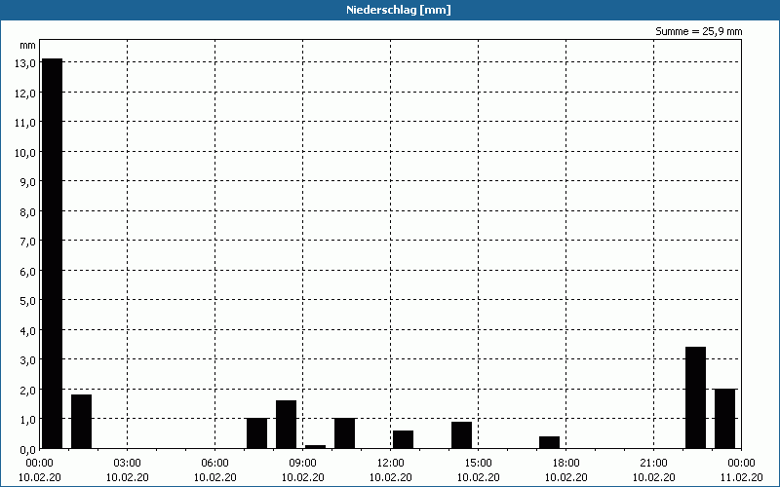Click the y-axis value "6,0"
The height and width of the screenshot is (487, 780).
[x=27, y=271]
